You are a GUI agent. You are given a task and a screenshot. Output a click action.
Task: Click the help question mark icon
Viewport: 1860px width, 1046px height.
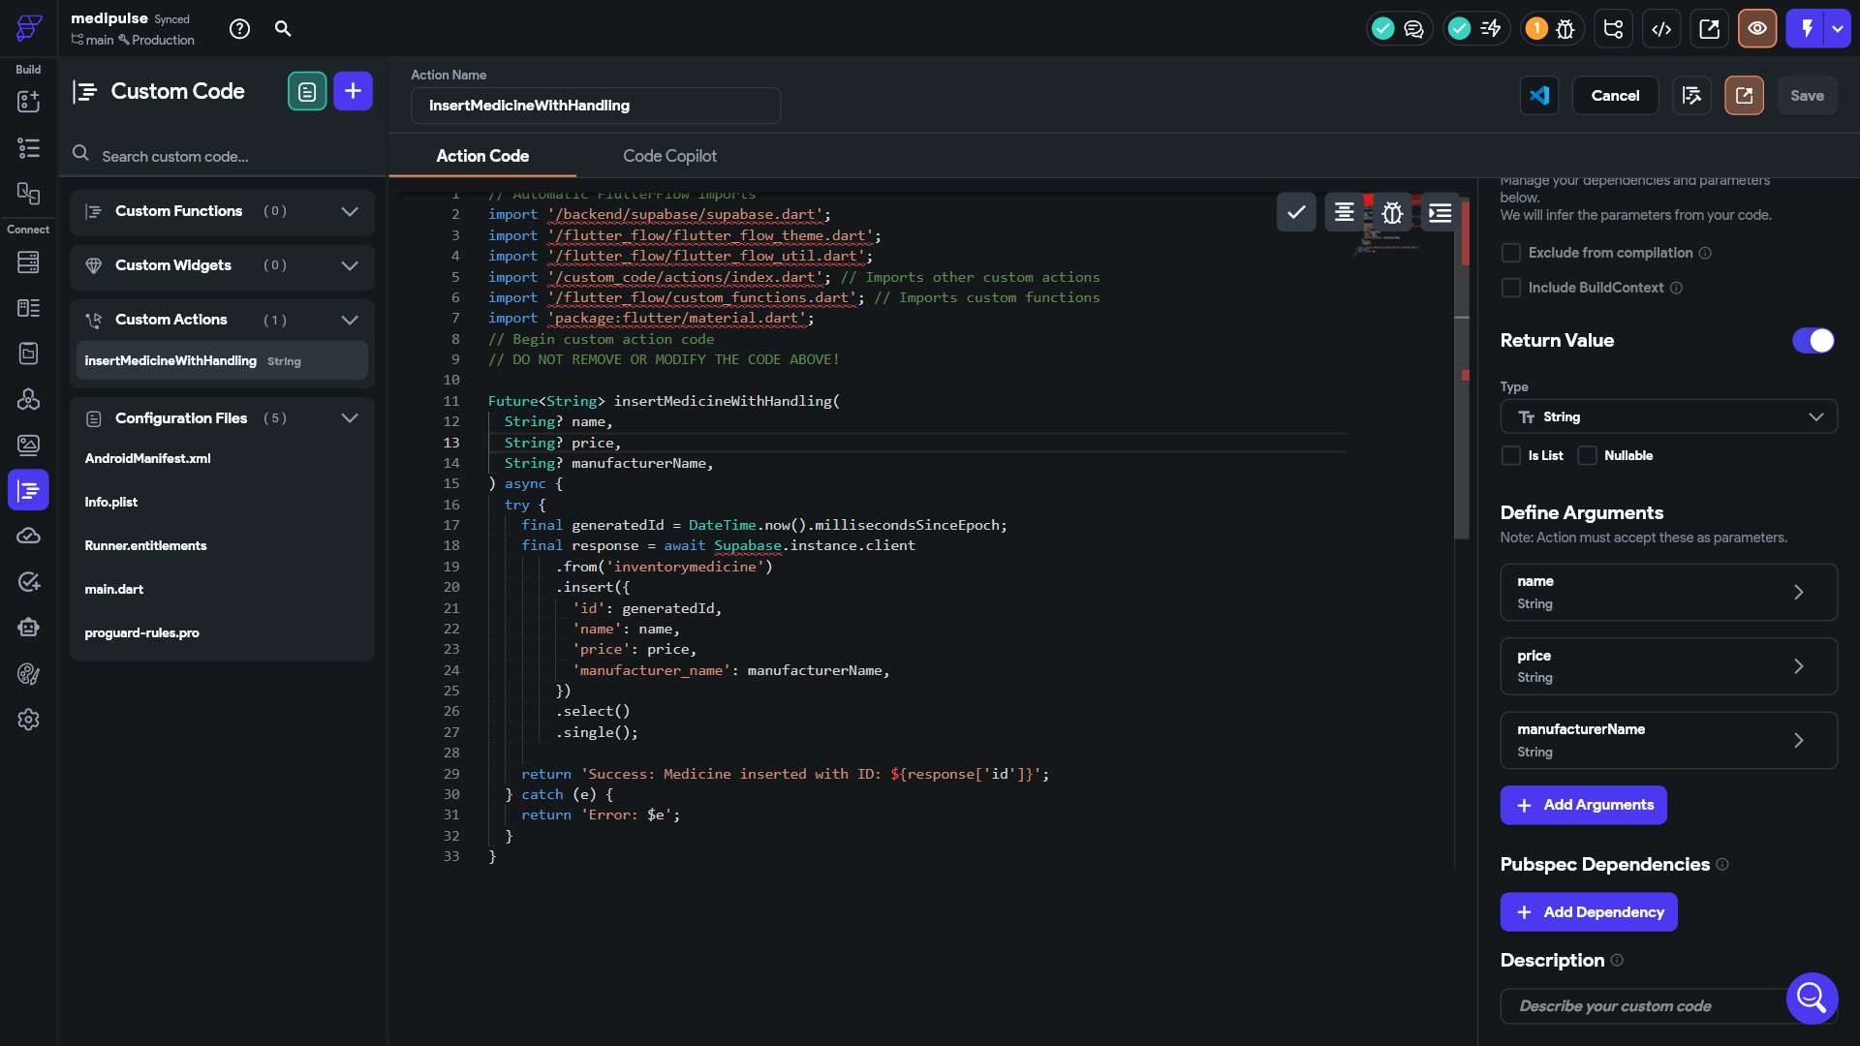pos(239,29)
